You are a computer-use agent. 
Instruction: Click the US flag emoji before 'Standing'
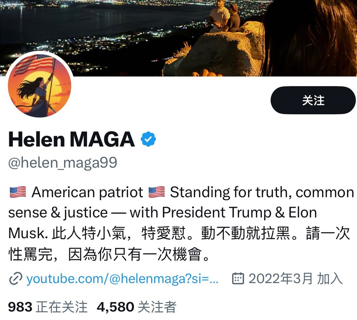pos(157,192)
